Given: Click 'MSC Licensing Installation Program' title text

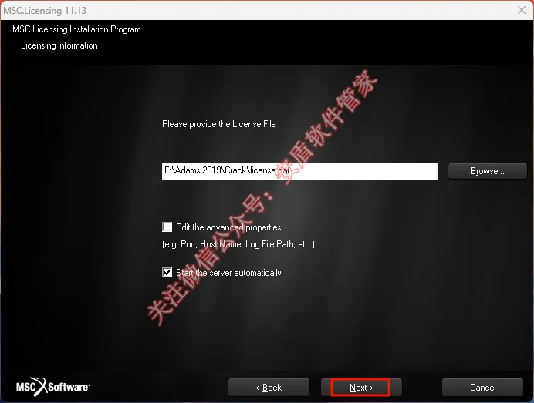Looking at the screenshot, I should click(x=76, y=29).
